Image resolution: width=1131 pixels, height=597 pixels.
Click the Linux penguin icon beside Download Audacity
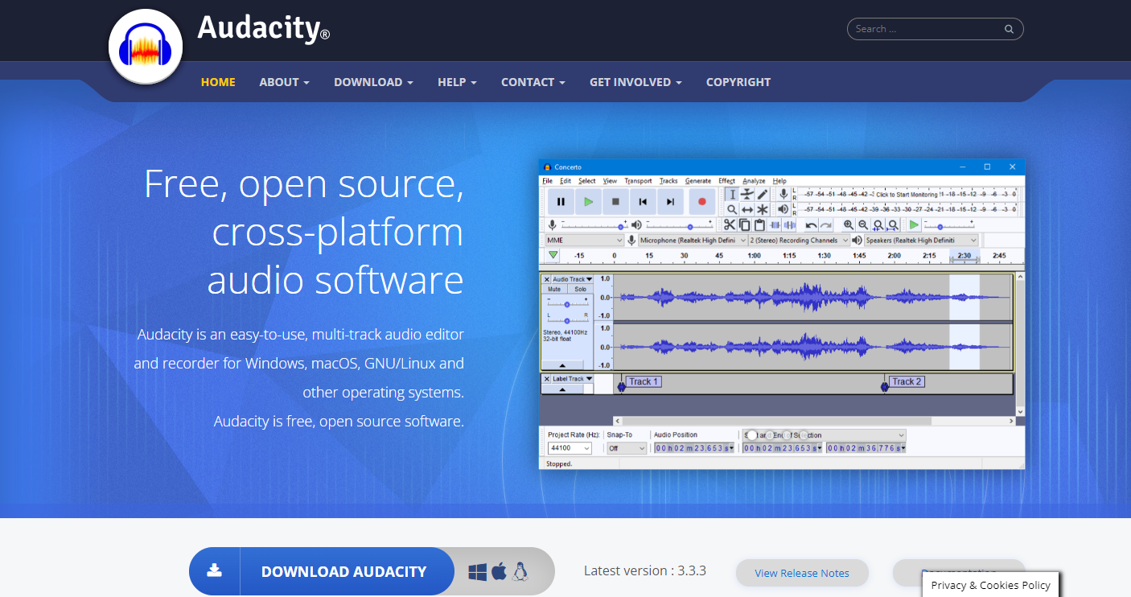tap(520, 571)
